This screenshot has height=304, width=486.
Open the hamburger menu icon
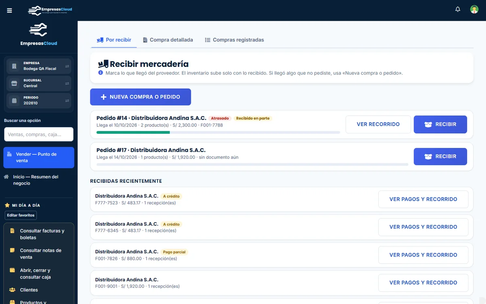click(10, 11)
